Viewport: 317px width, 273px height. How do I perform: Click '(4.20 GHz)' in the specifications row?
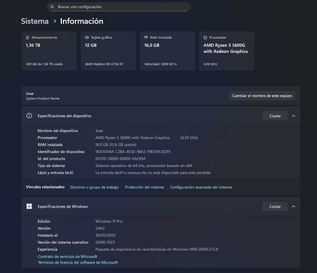coord(189,138)
